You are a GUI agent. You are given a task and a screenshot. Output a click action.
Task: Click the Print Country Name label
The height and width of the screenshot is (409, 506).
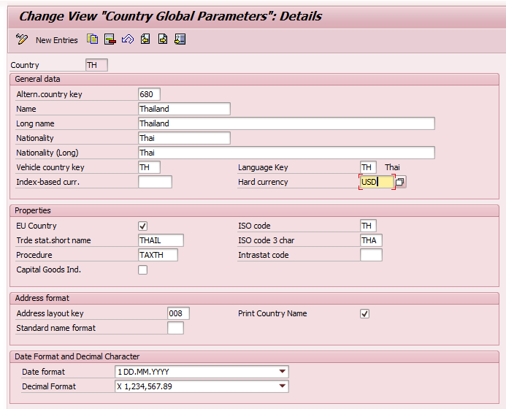pos(272,313)
